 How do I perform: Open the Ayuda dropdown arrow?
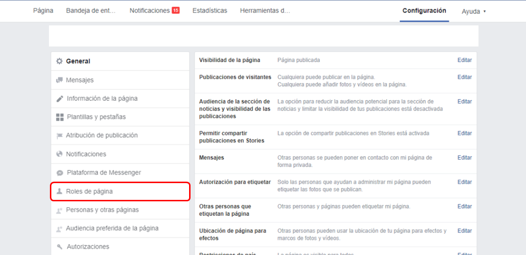click(484, 12)
